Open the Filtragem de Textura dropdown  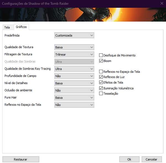pyautogui.click(x=74, y=55)
